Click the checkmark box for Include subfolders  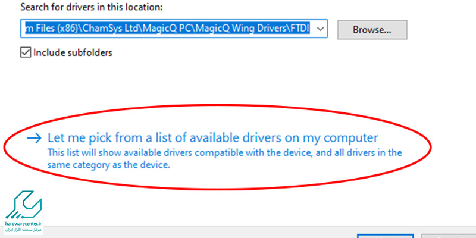[26, 53]
